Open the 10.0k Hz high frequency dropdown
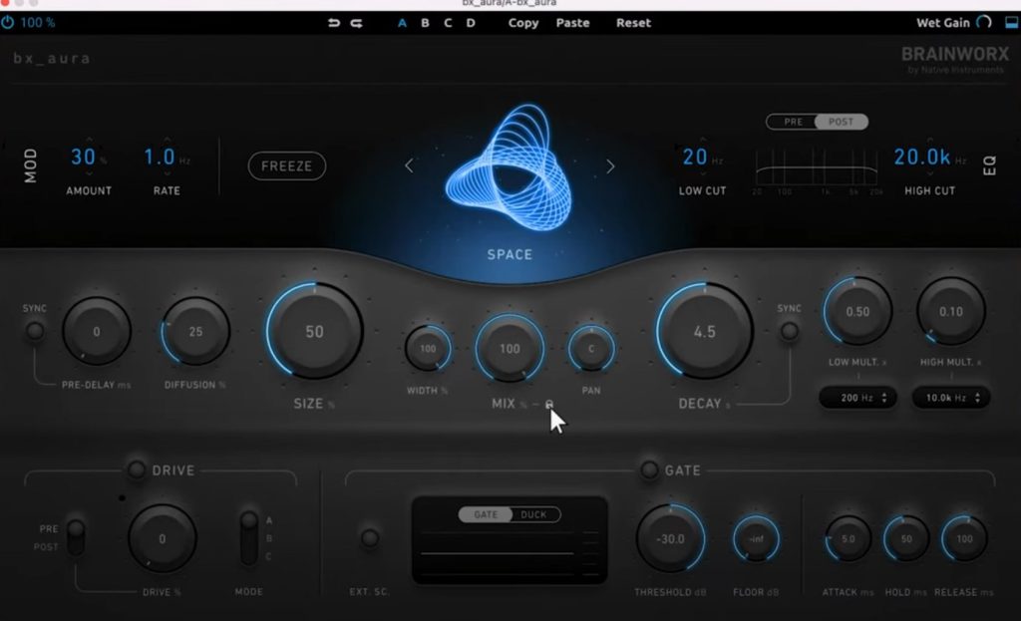The height and width of the screenshot is (621, 1021). [x=950, y=398]
